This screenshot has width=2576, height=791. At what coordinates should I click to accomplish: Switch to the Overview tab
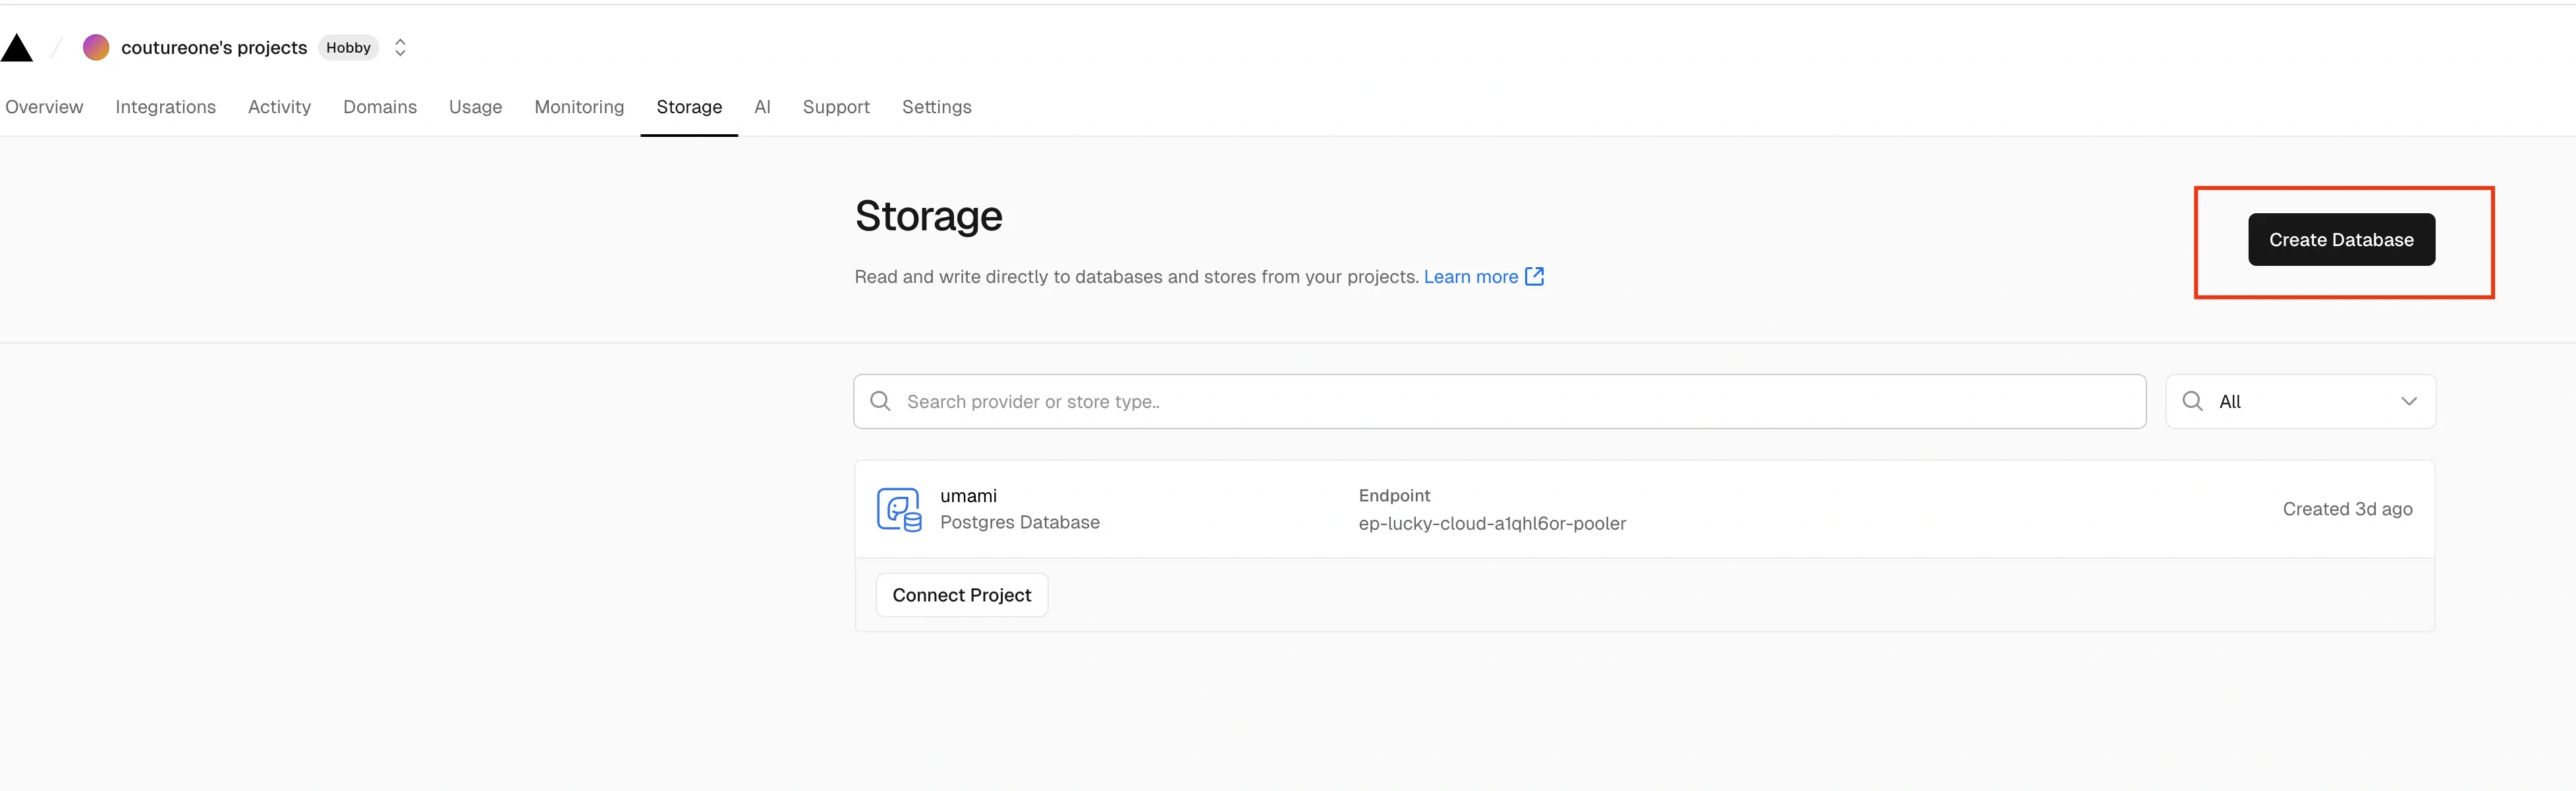click(44, 107)
